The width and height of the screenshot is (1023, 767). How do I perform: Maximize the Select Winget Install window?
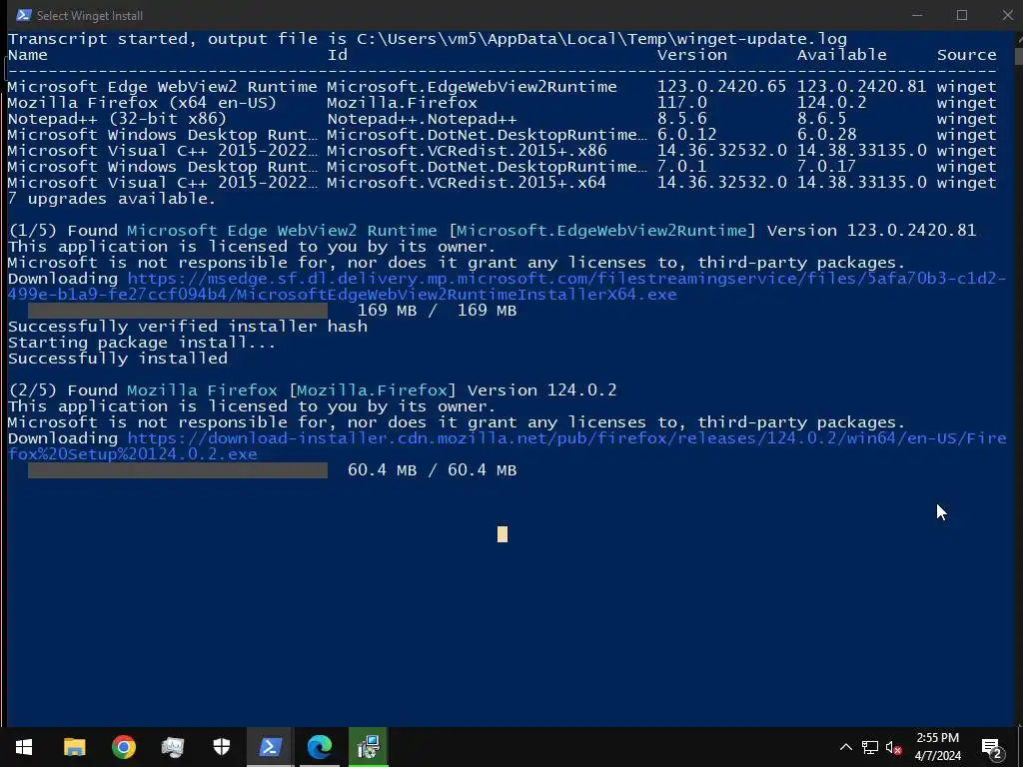point(962,15)
